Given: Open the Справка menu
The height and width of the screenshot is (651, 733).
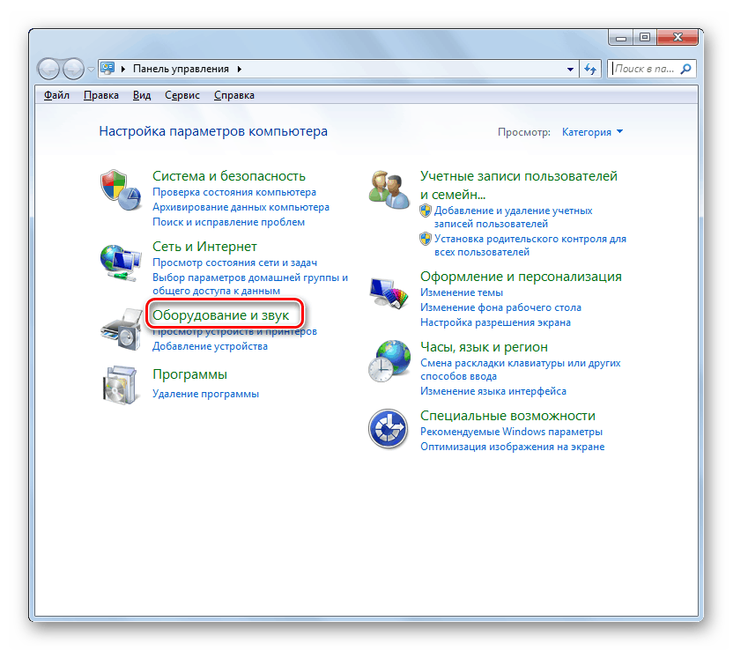Looking at the screenshot, I should [233, 95].
